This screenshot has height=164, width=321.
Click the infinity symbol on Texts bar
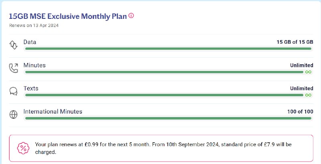pyautogui.click(x=308, y=95)
